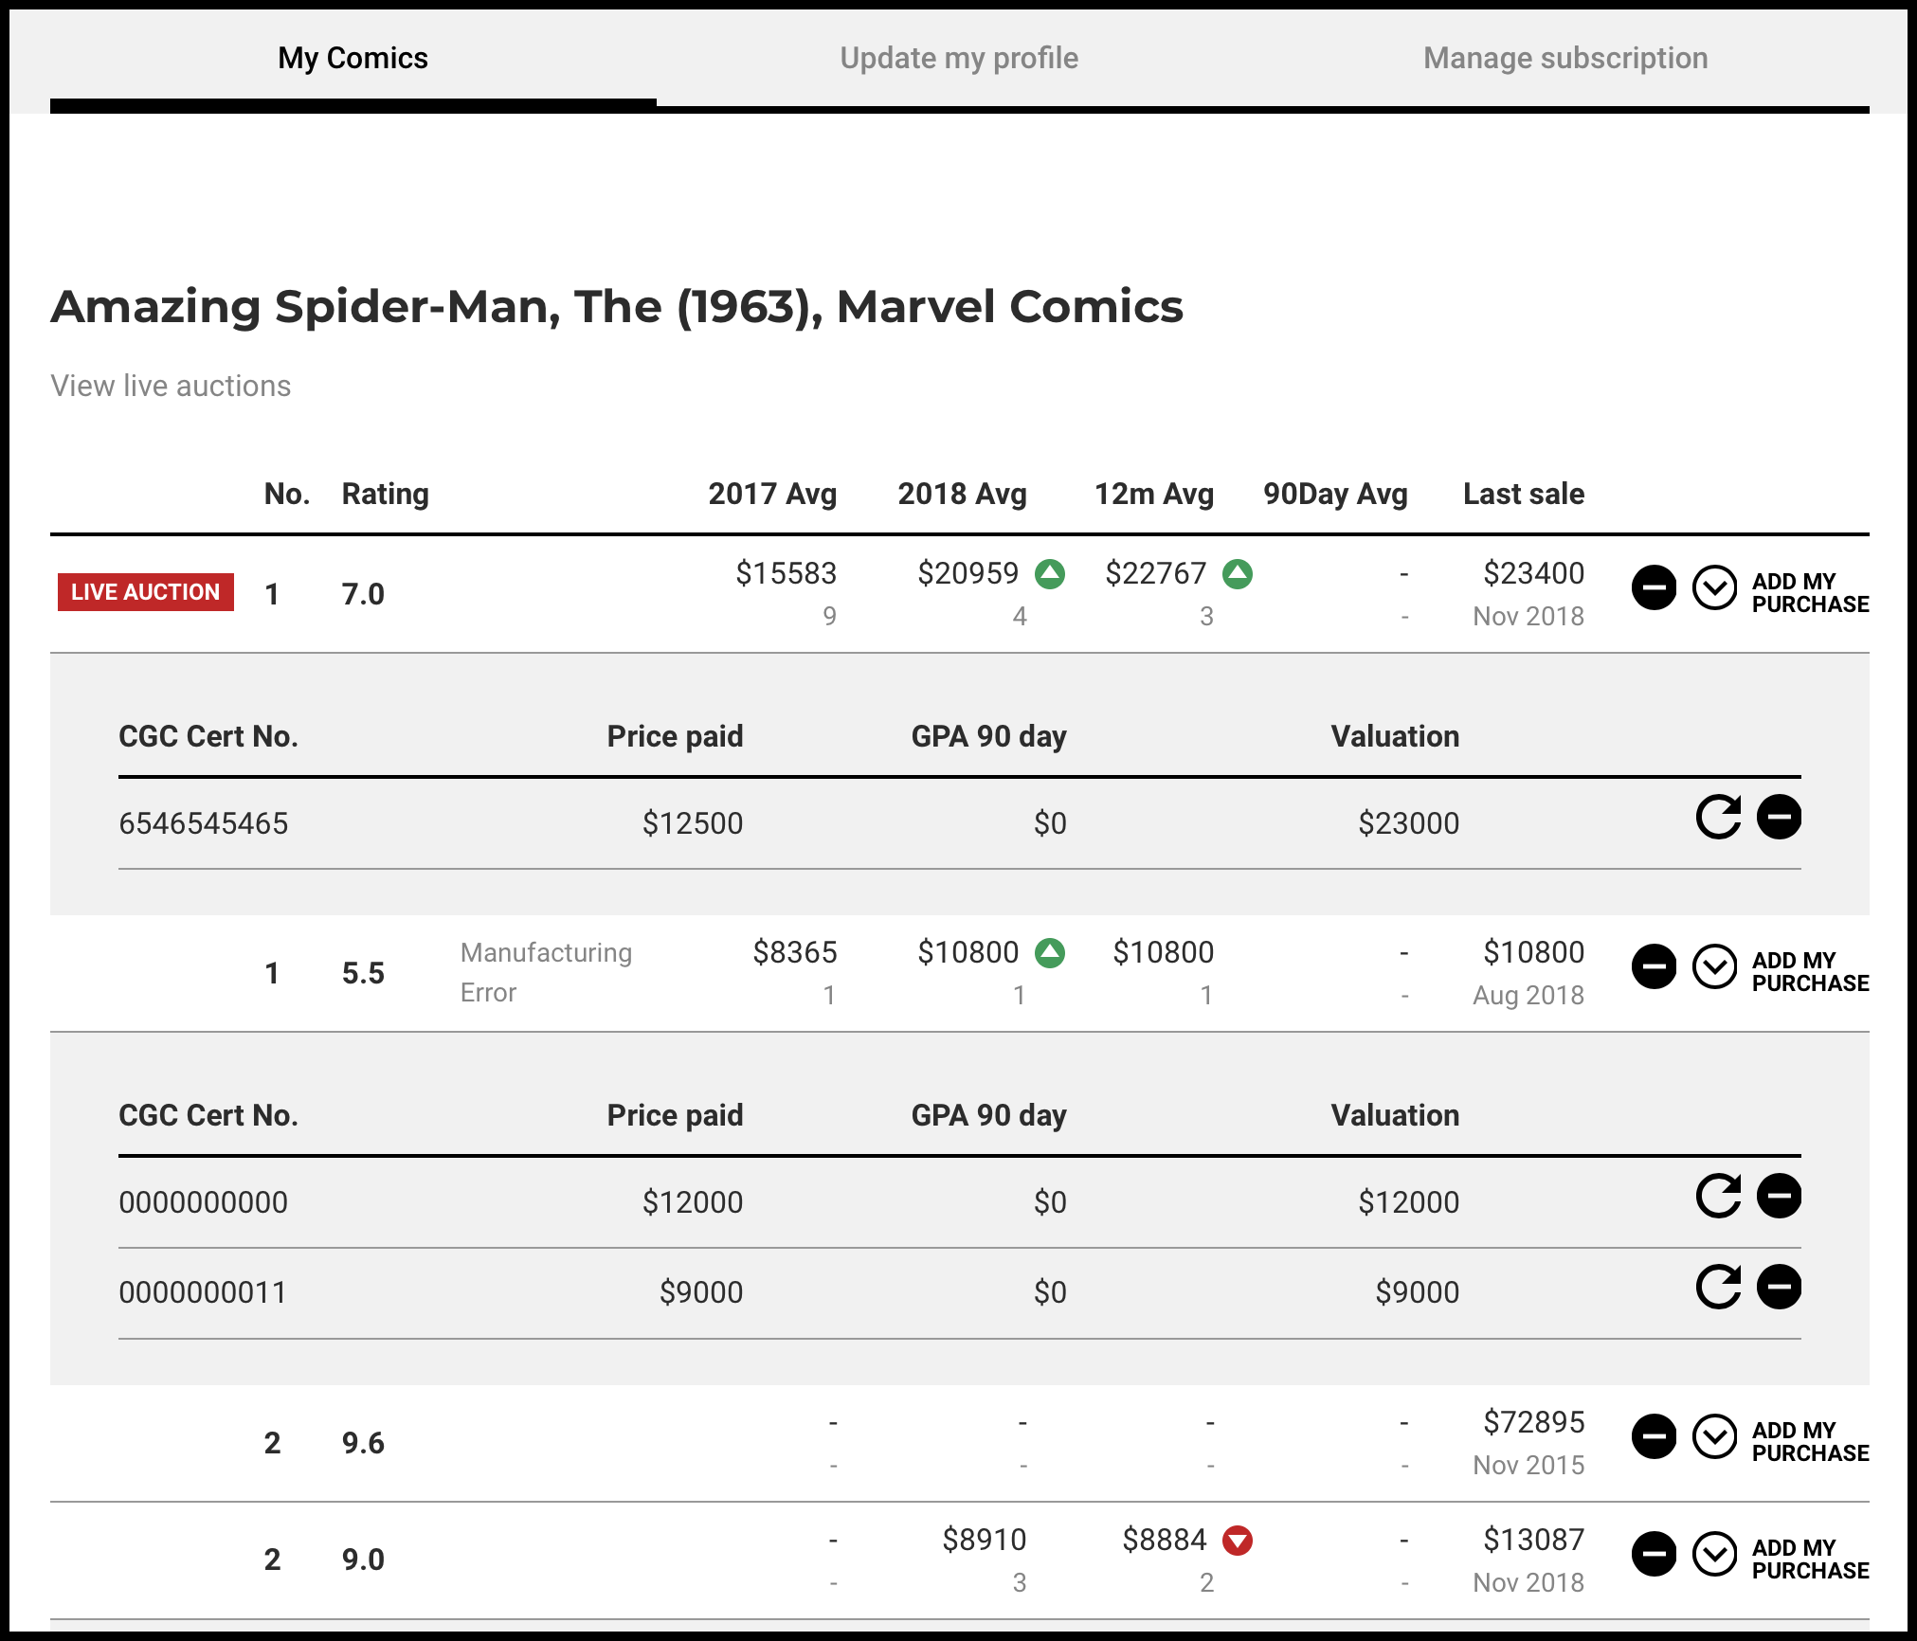Select the Last sale column header

(1524, 494)
